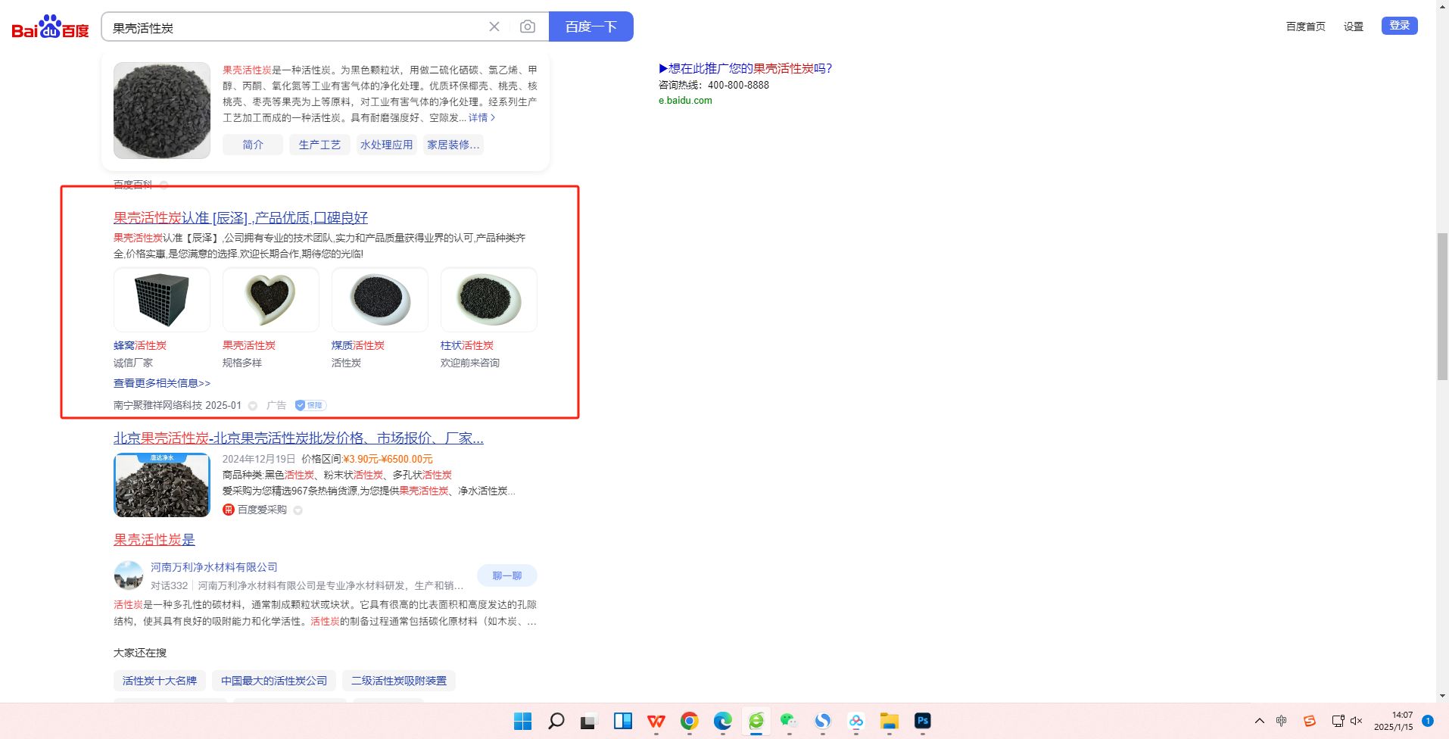Open Photoshop from the taskbar

(923, 721)
